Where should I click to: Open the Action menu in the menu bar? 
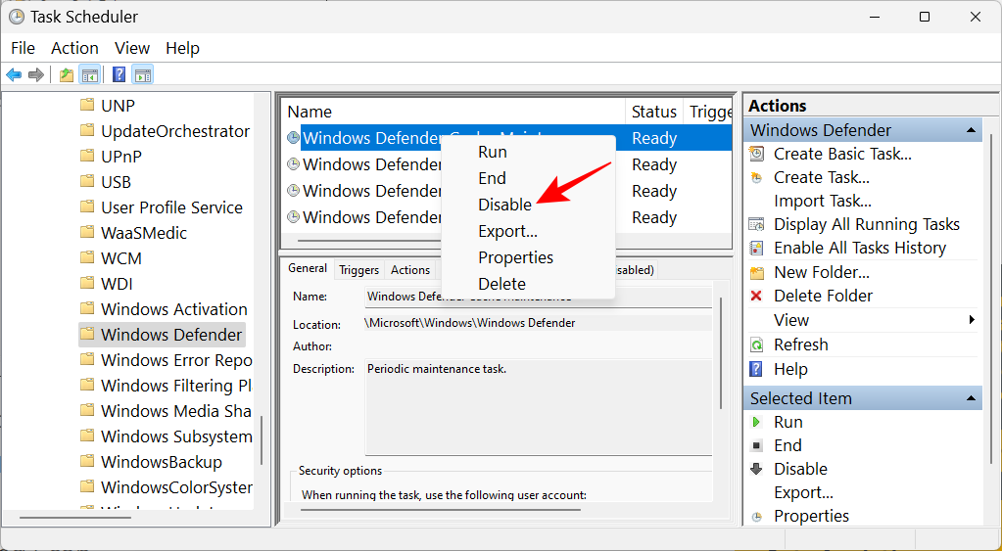click(x=74, y=48)
